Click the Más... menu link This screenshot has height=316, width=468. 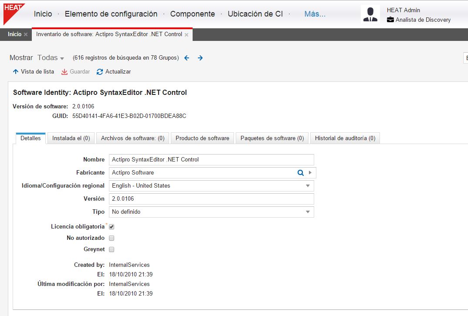click(x=315, y=14)
